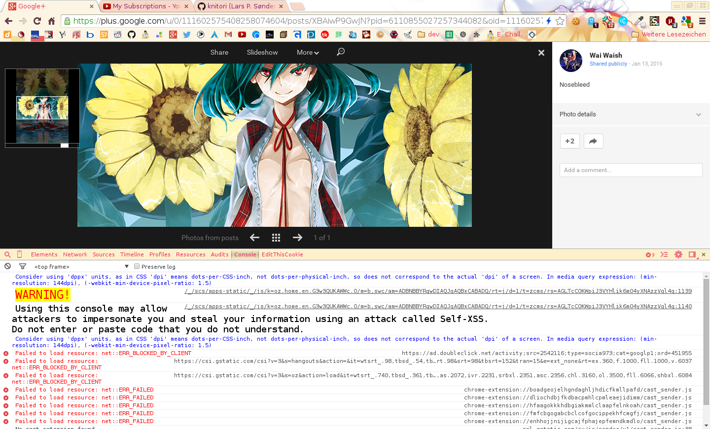Open the top frame selector dropdown
Image resolution: width=710 pixels, height=429 pixels.
(81, 266)
